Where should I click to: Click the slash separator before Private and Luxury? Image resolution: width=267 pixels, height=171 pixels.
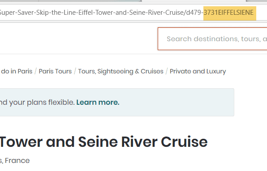(167, 71)
